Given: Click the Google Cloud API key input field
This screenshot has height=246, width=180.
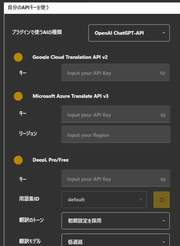Looking at the screenshot, I should (116, 72).
